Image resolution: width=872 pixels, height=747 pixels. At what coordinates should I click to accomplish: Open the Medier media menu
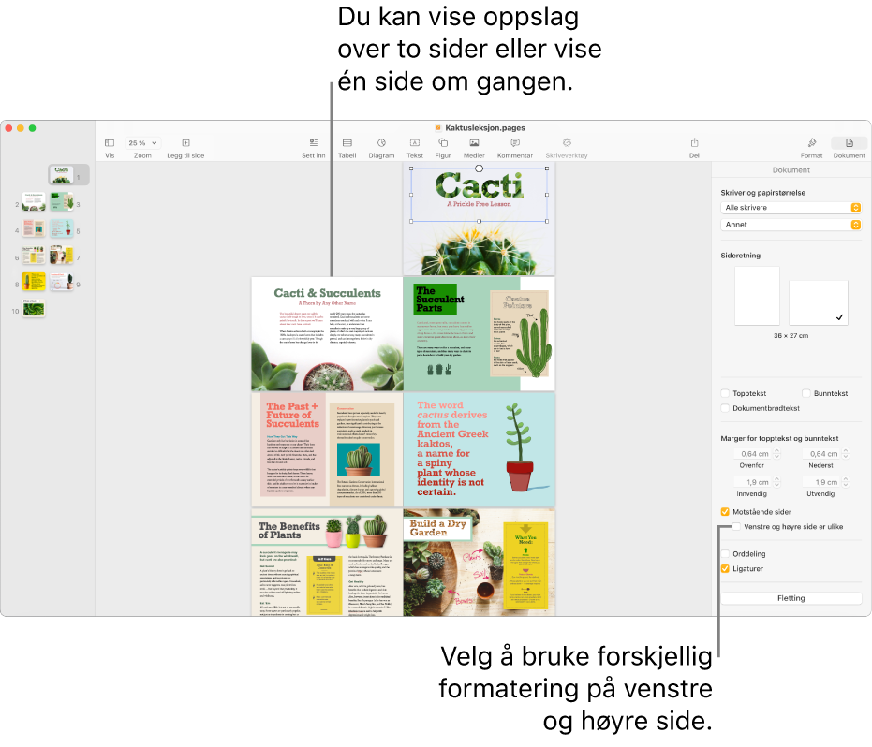pos(474,143)
